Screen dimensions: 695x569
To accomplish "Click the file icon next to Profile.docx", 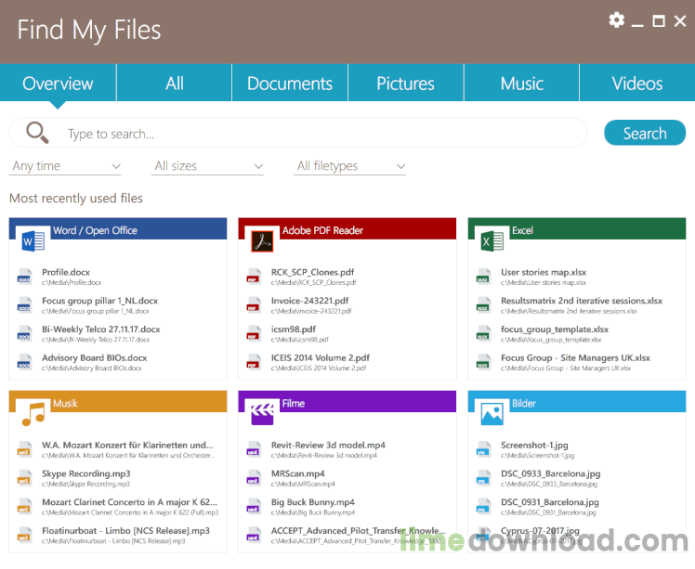I will [24, 277].
